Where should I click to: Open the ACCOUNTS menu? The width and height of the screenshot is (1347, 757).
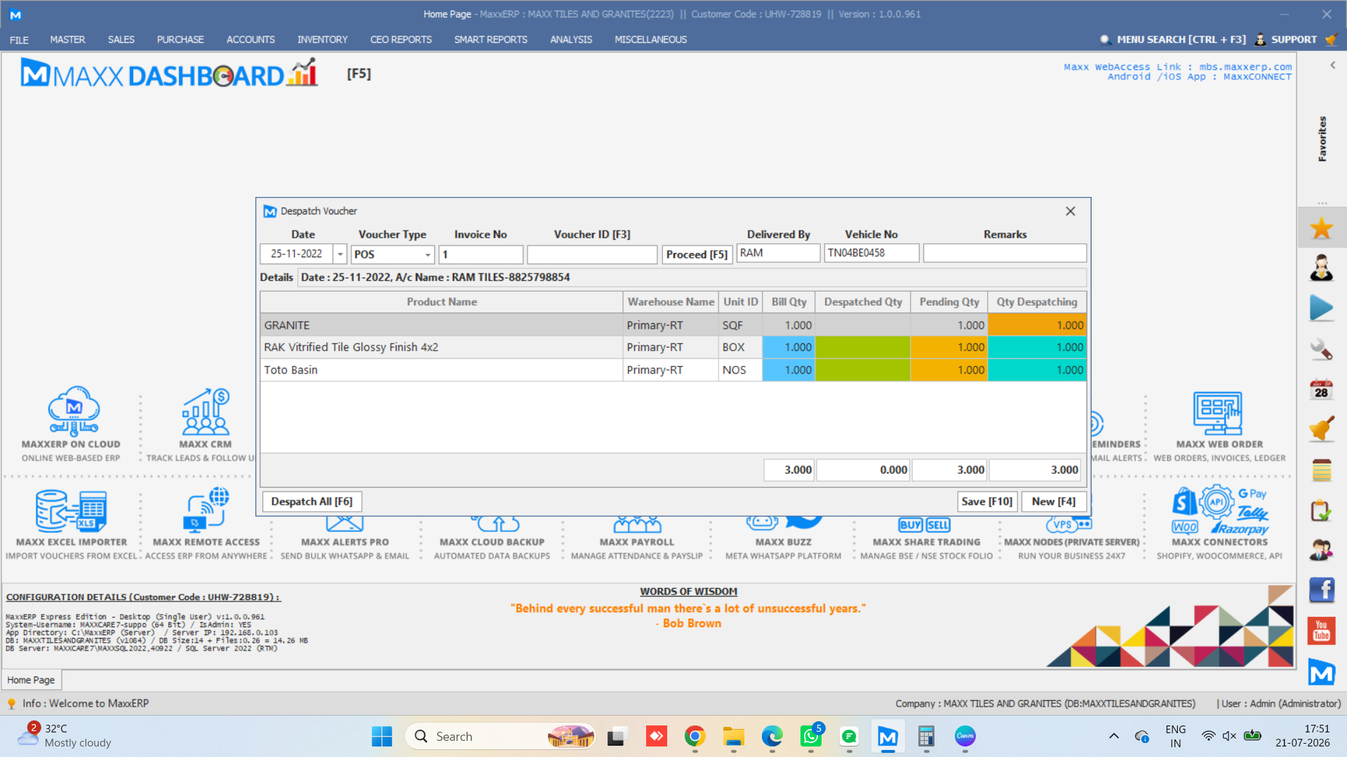[250, 40]
